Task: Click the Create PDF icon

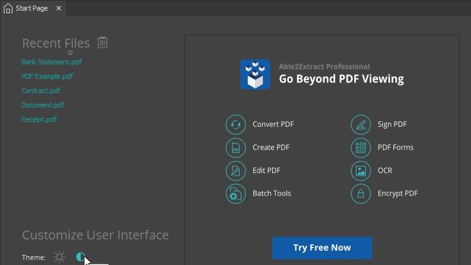Action: point(235,147)
